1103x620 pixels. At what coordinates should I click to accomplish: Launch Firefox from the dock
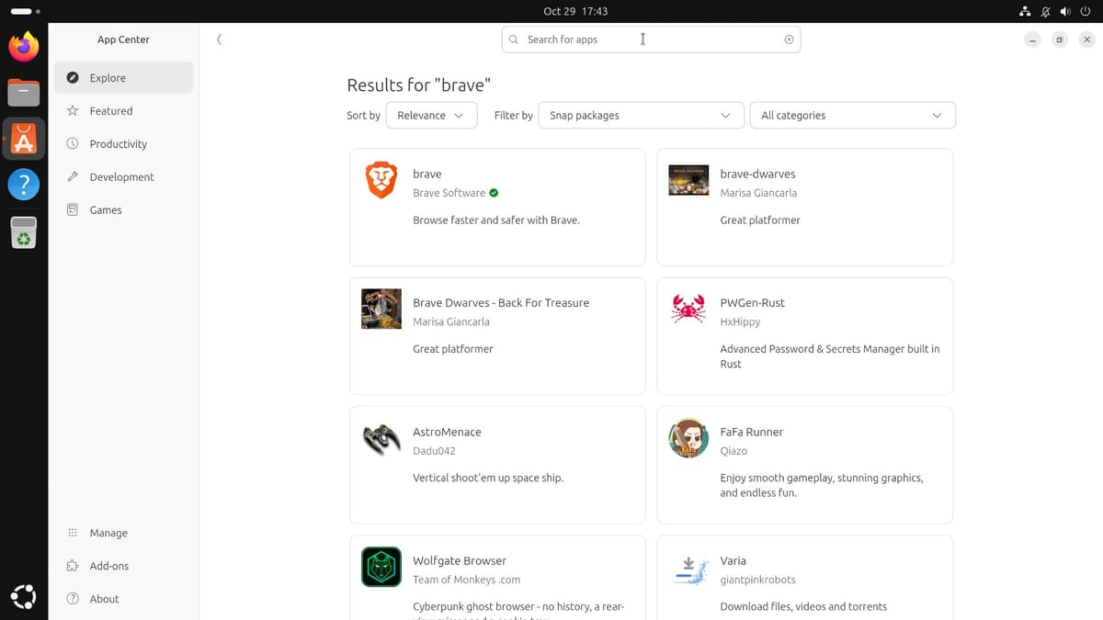[24, 46]
